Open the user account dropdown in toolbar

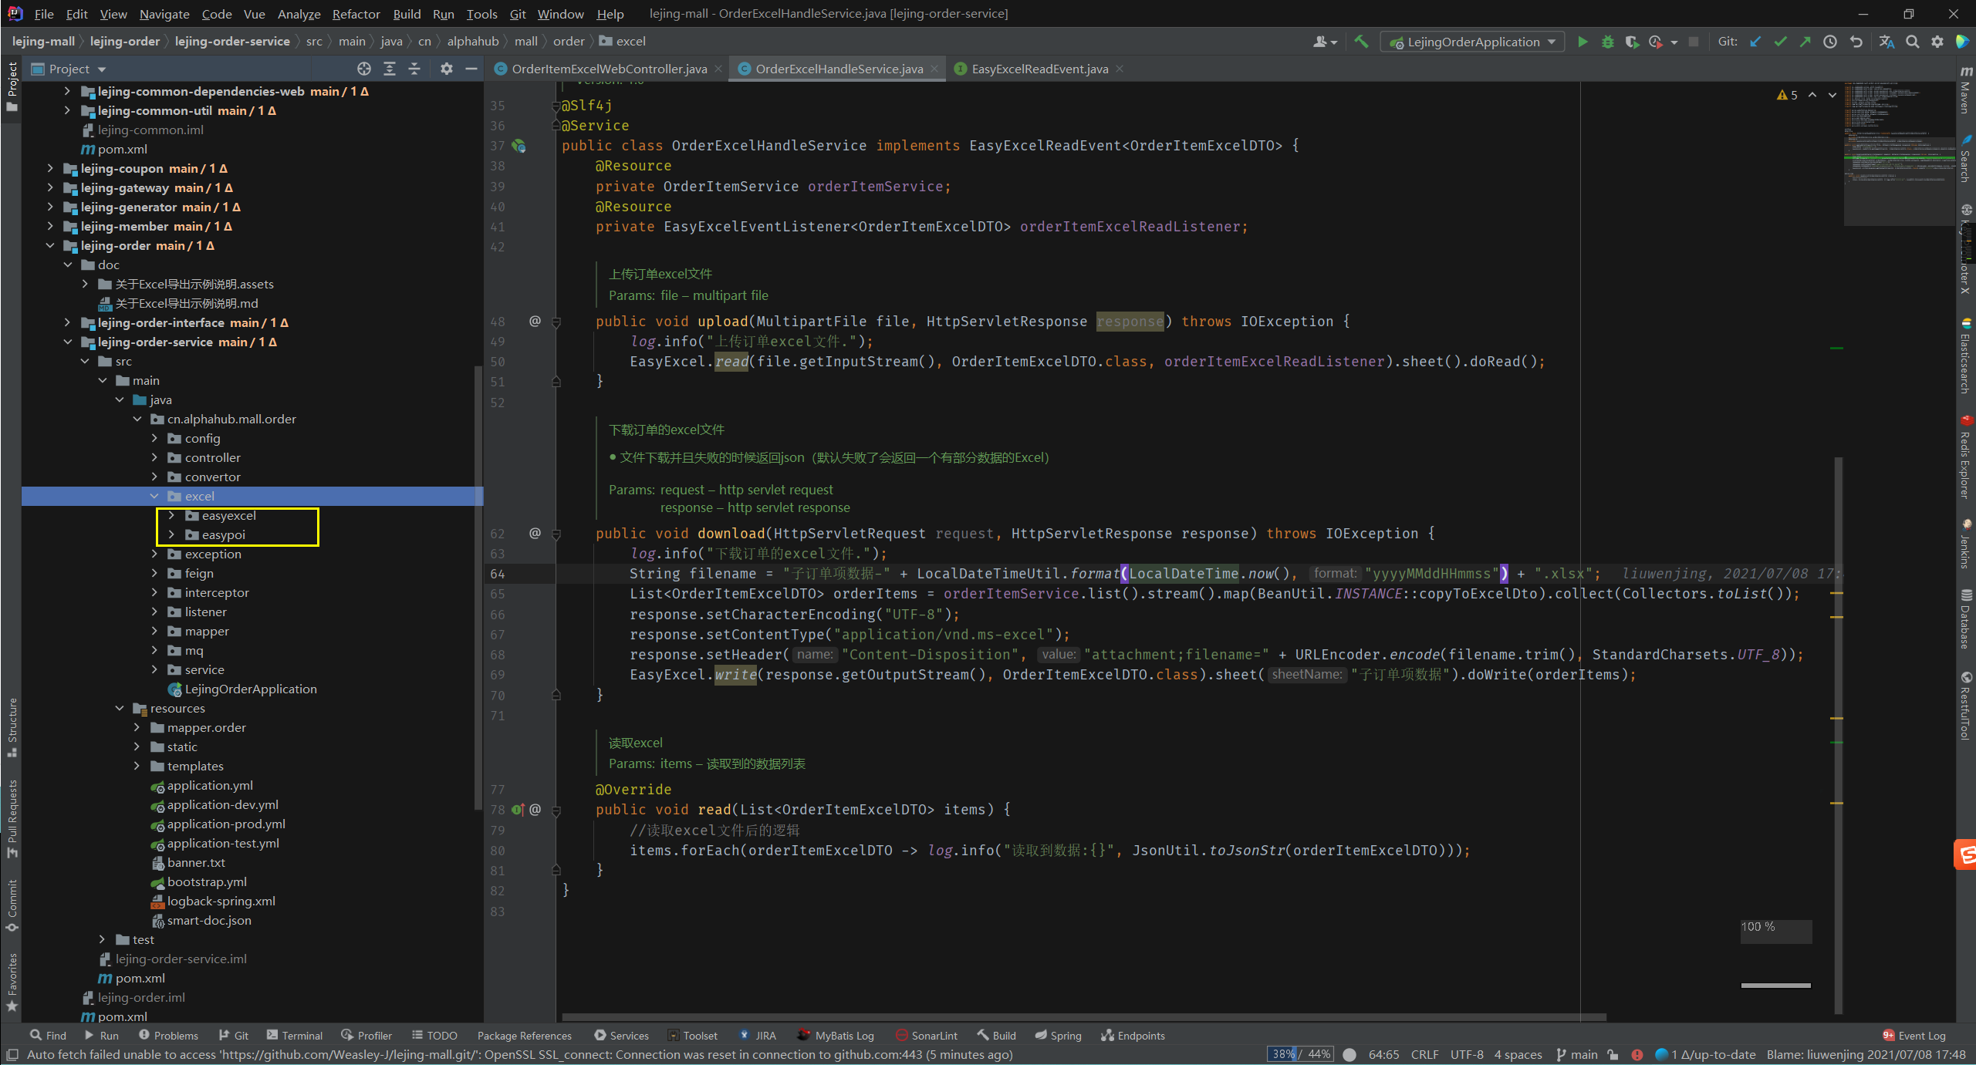tap(1325, 42)
